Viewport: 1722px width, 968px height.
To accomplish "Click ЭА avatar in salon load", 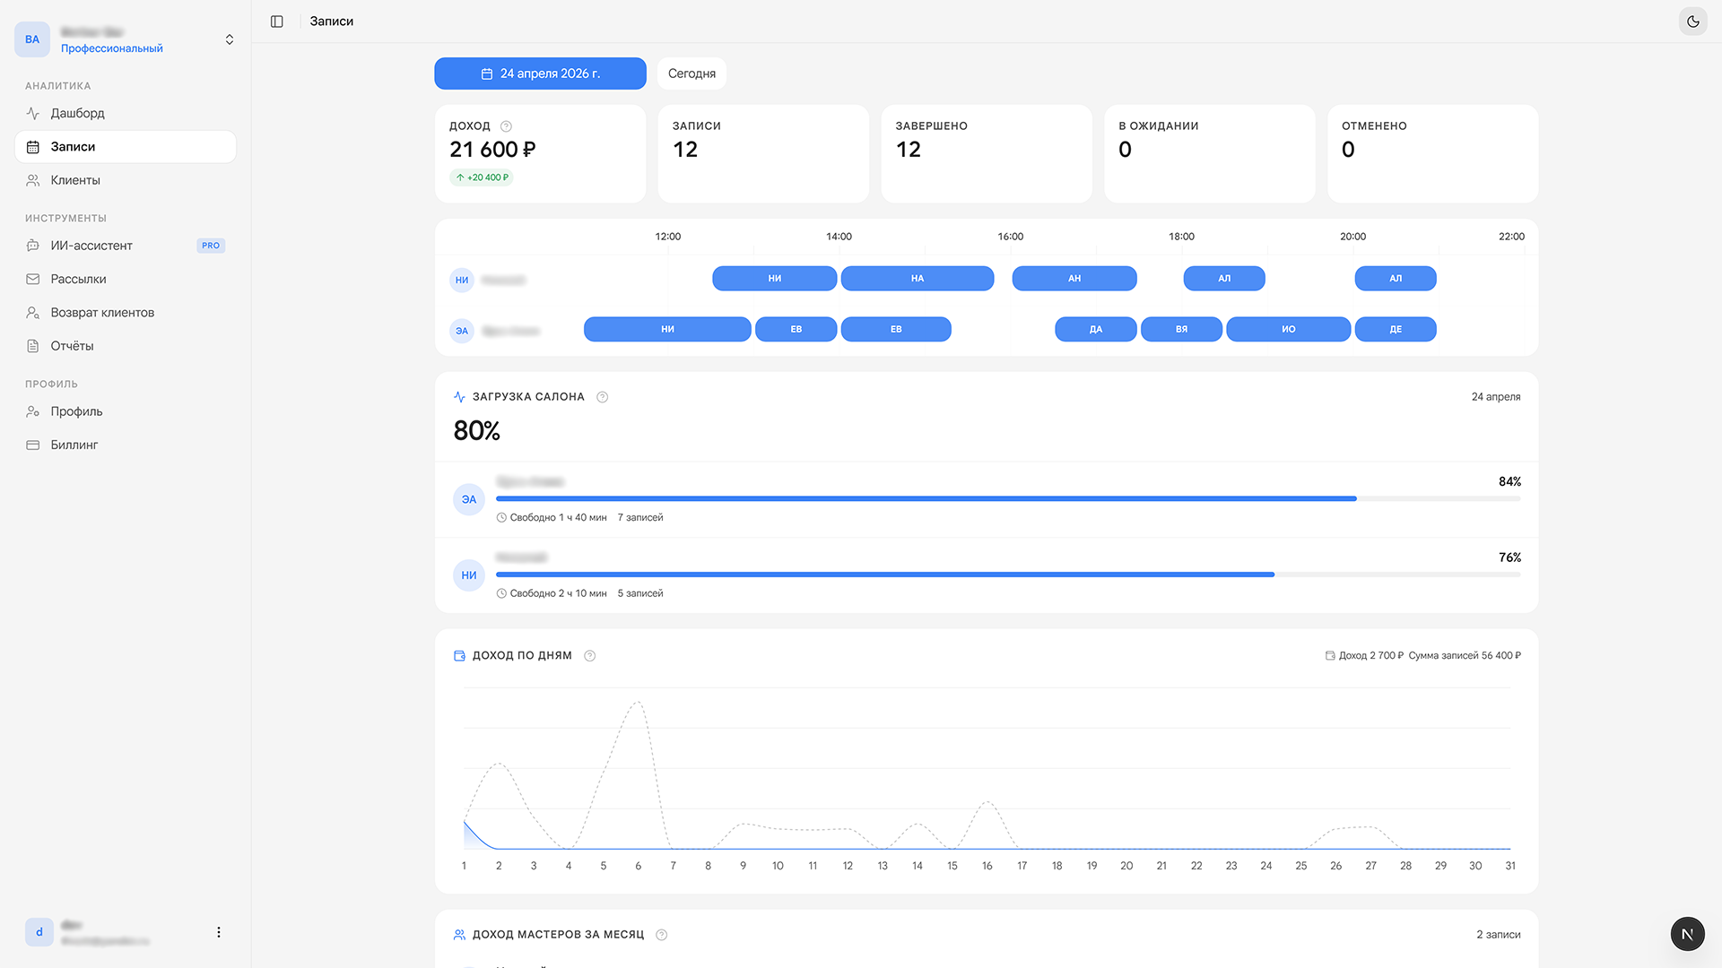I will point(469,499).
